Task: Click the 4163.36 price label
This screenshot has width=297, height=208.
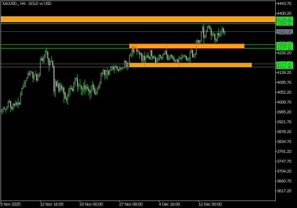Action: point(285,67)
